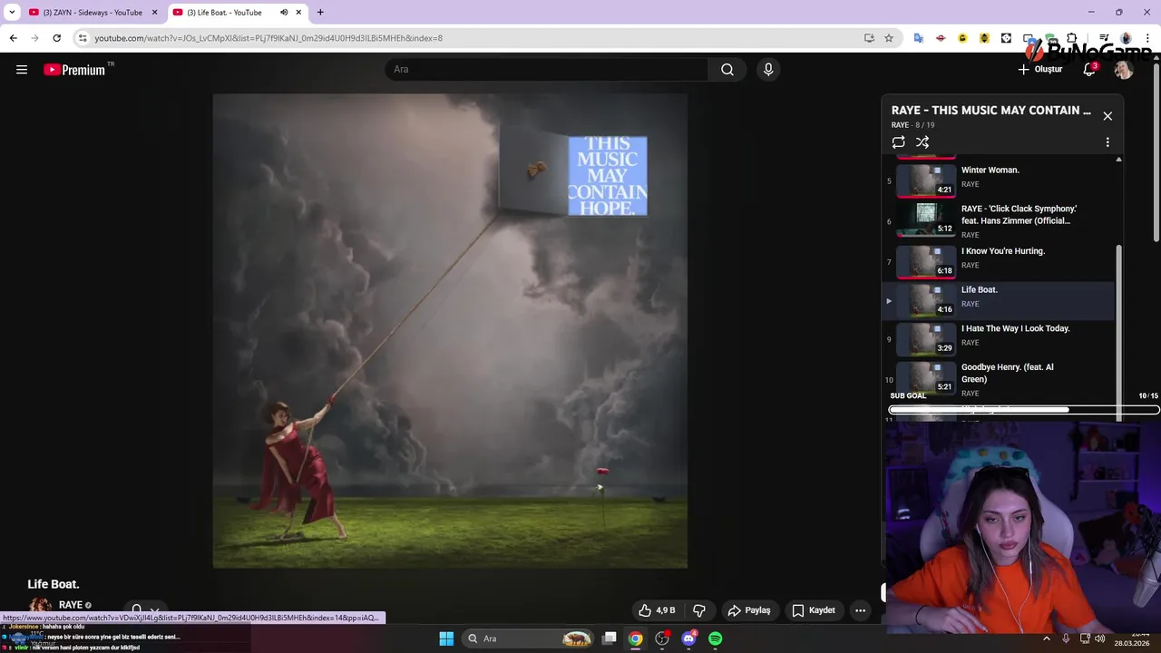Open playlist three-dot options menu
1161x653 pixels.
coord(1107,142)
